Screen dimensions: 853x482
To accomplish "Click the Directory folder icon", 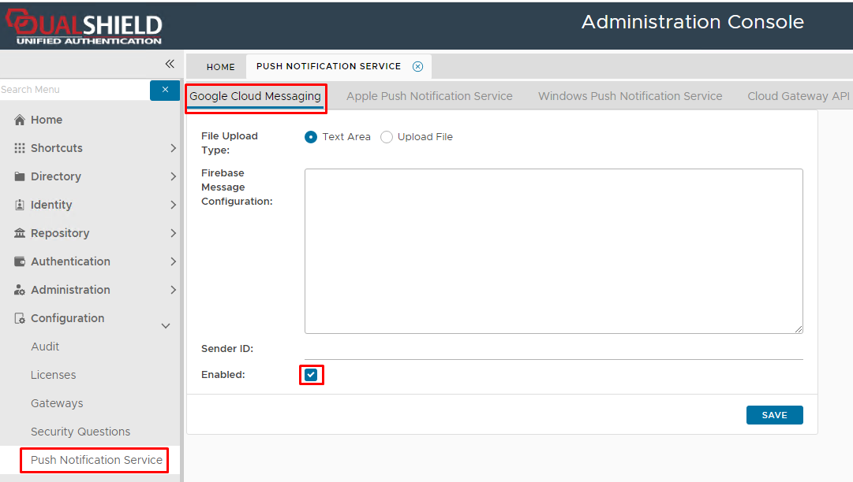I will click(20, 176).
